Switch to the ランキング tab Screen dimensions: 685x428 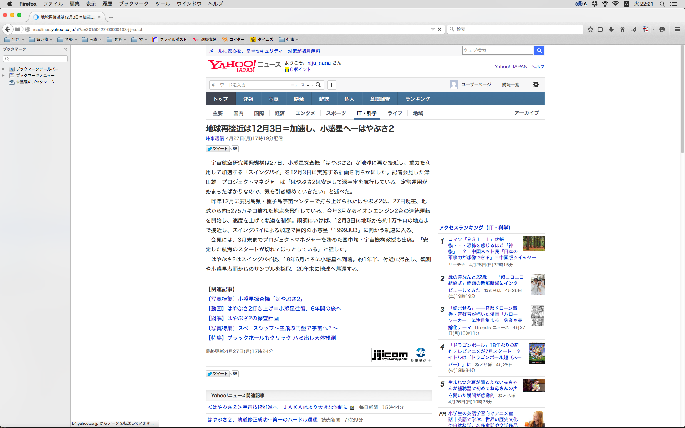pos(417,99)
